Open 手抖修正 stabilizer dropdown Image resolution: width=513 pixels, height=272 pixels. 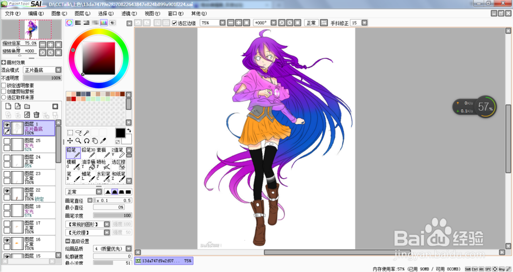364,23
